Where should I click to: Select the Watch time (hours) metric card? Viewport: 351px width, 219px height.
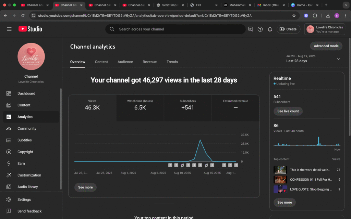[x=140, y=108]
